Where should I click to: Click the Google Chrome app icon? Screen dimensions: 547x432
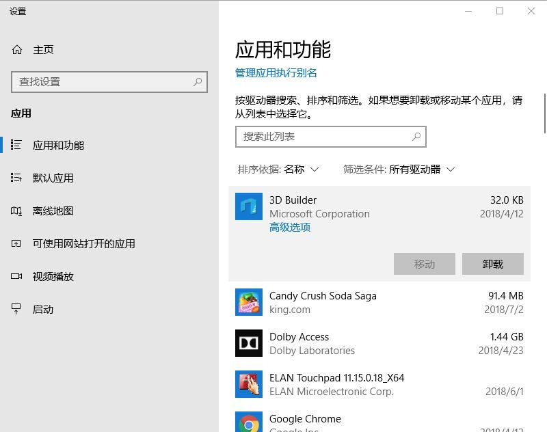click(249, 422)
